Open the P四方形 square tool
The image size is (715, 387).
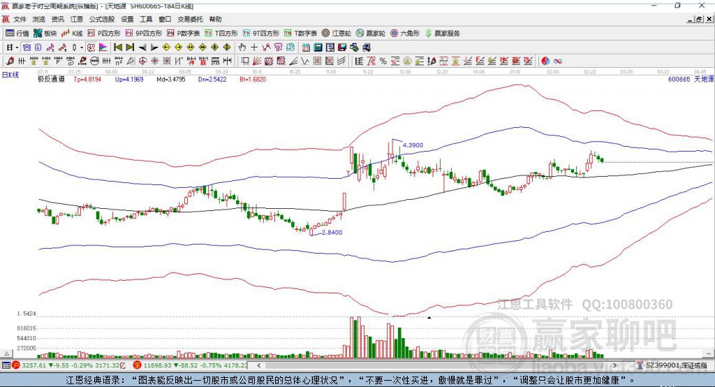[104, 34]
